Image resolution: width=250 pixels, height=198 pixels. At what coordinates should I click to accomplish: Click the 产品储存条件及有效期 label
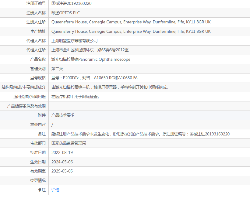coord(26,106)
